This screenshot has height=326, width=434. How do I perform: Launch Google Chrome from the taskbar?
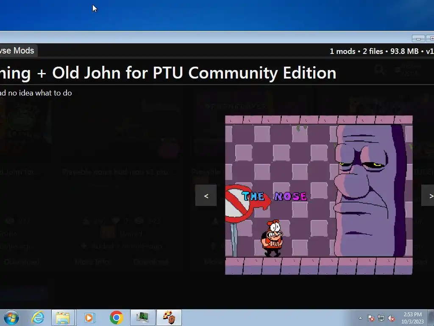click(116, 318)
